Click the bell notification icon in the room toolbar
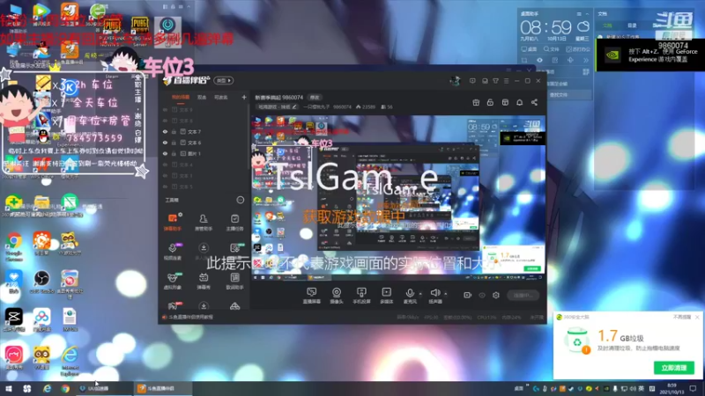The image size is (705, 396). pos(519,102)
